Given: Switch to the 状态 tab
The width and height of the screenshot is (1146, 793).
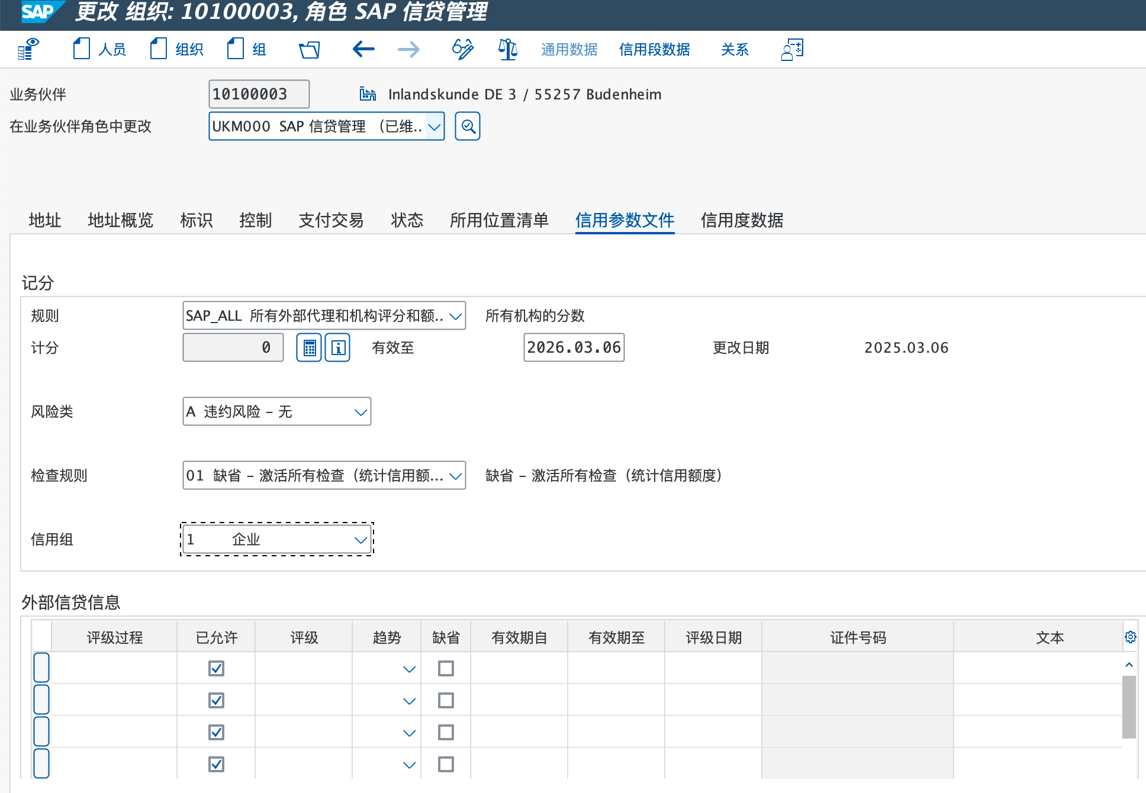Looking at the screenshot, I should 407,220.
